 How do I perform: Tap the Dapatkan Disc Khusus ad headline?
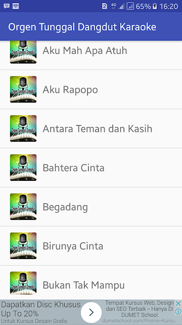[41, 309]
